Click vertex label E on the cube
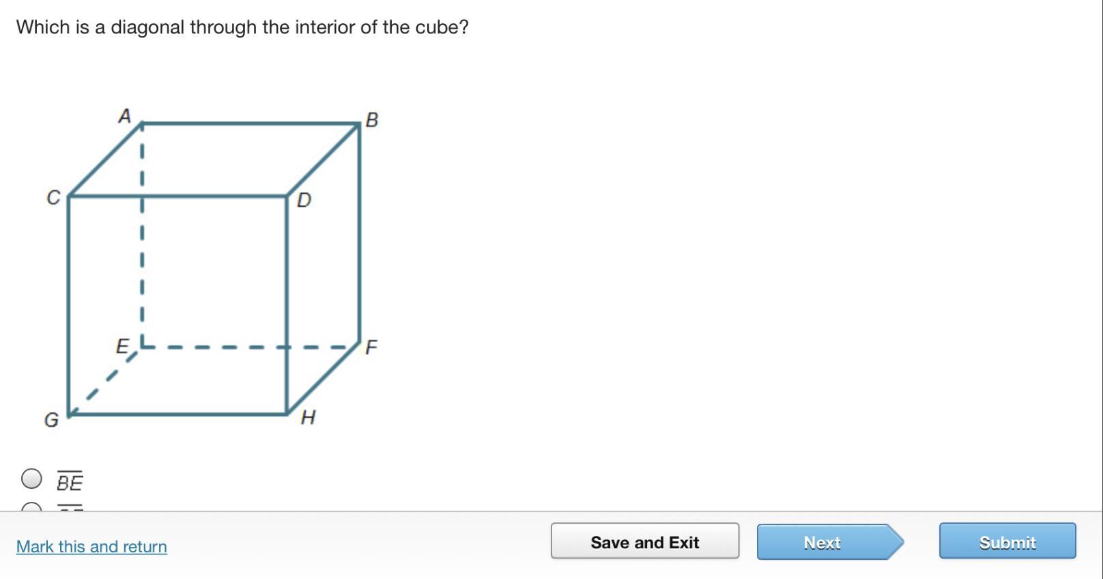The height and width of the screenshot is (579, 1103). click(122, 346)
